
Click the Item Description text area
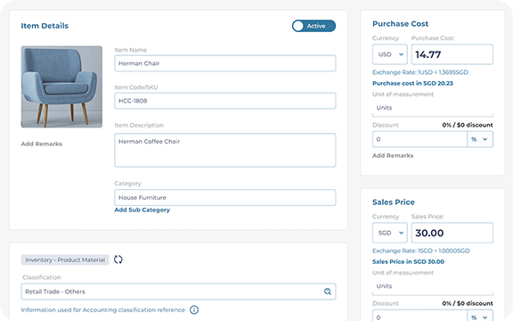pyautogui.click(x=225, y=150)
